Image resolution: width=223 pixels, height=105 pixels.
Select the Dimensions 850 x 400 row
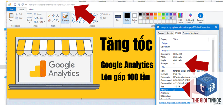[185, 54]
